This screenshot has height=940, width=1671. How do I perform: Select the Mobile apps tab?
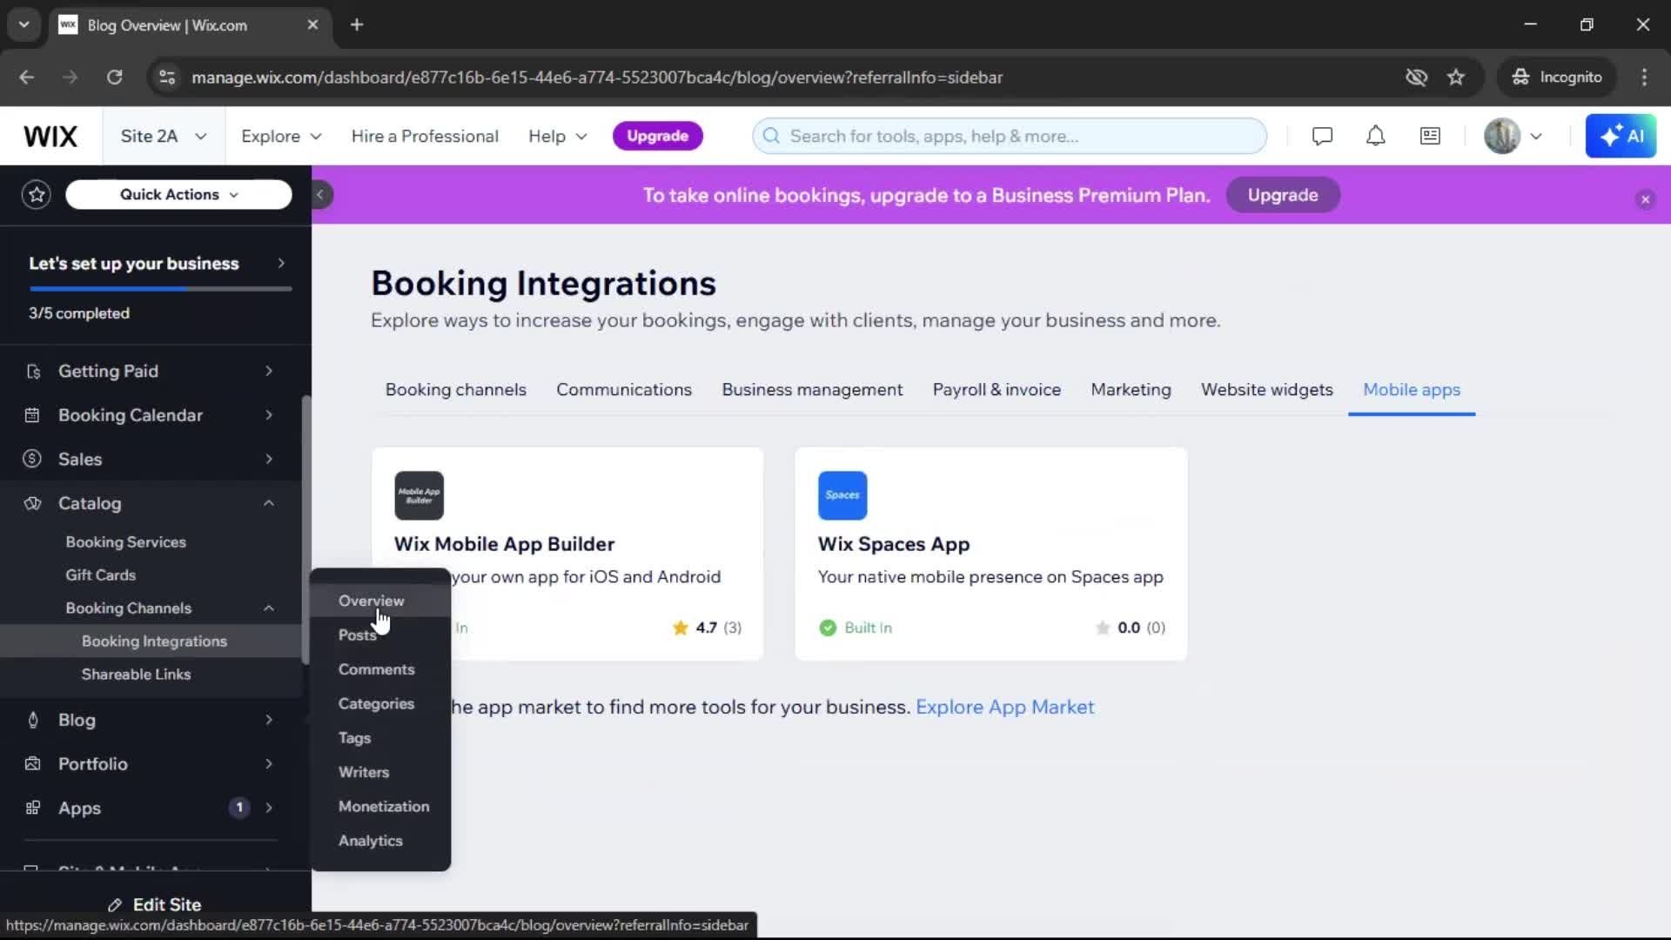[x=1412, y=390]
